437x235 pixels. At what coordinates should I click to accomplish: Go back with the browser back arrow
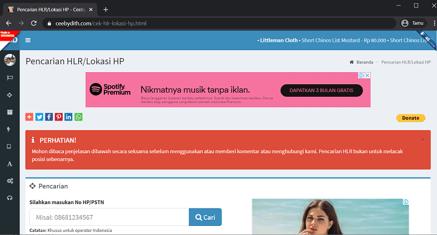[x=8, y=24]
